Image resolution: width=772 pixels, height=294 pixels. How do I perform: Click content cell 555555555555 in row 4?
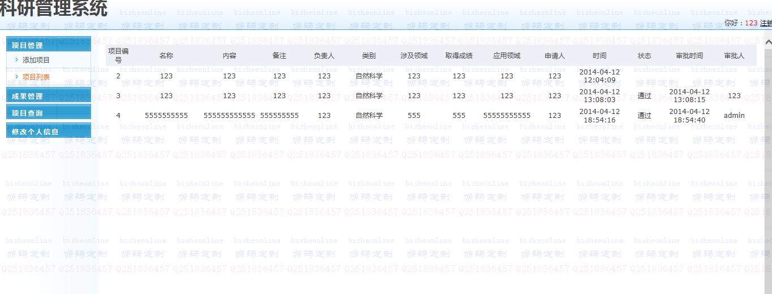[x=229, y=115]
